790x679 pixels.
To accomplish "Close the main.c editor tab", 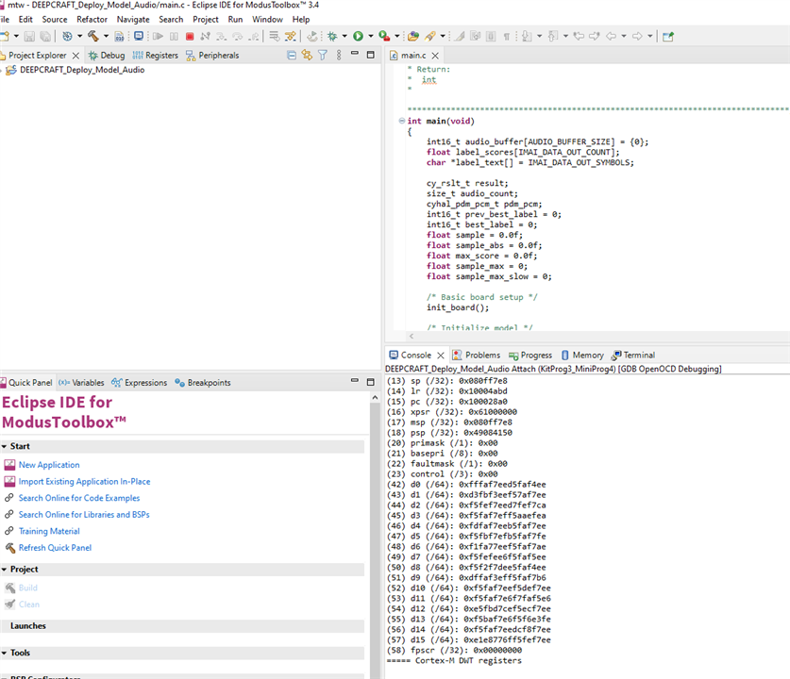I will pos(435,56).
